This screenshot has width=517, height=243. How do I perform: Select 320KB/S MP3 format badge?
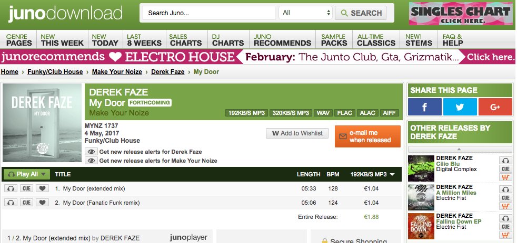pos(291,113)
